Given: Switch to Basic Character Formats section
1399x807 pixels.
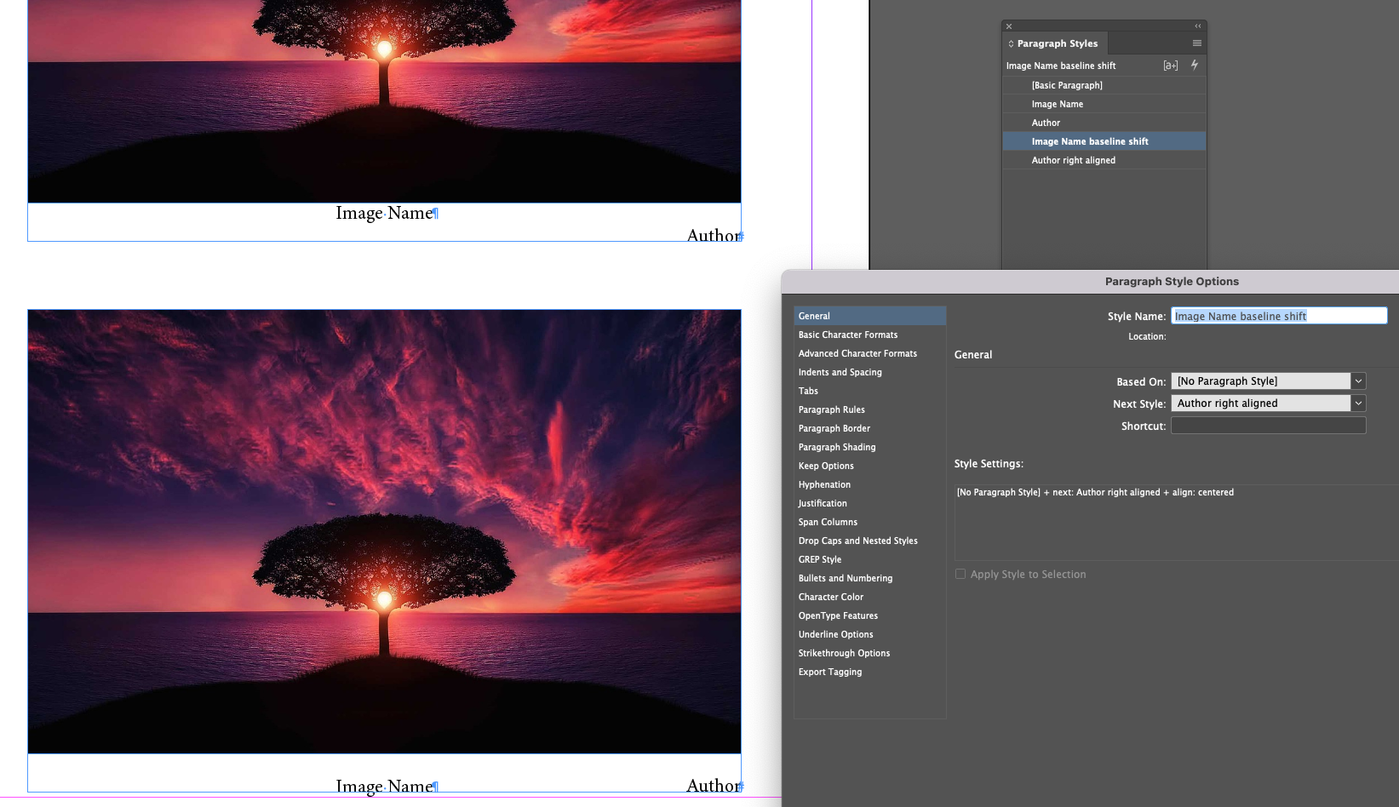Looking at the screenshot, I should click(x=848, y=335).
